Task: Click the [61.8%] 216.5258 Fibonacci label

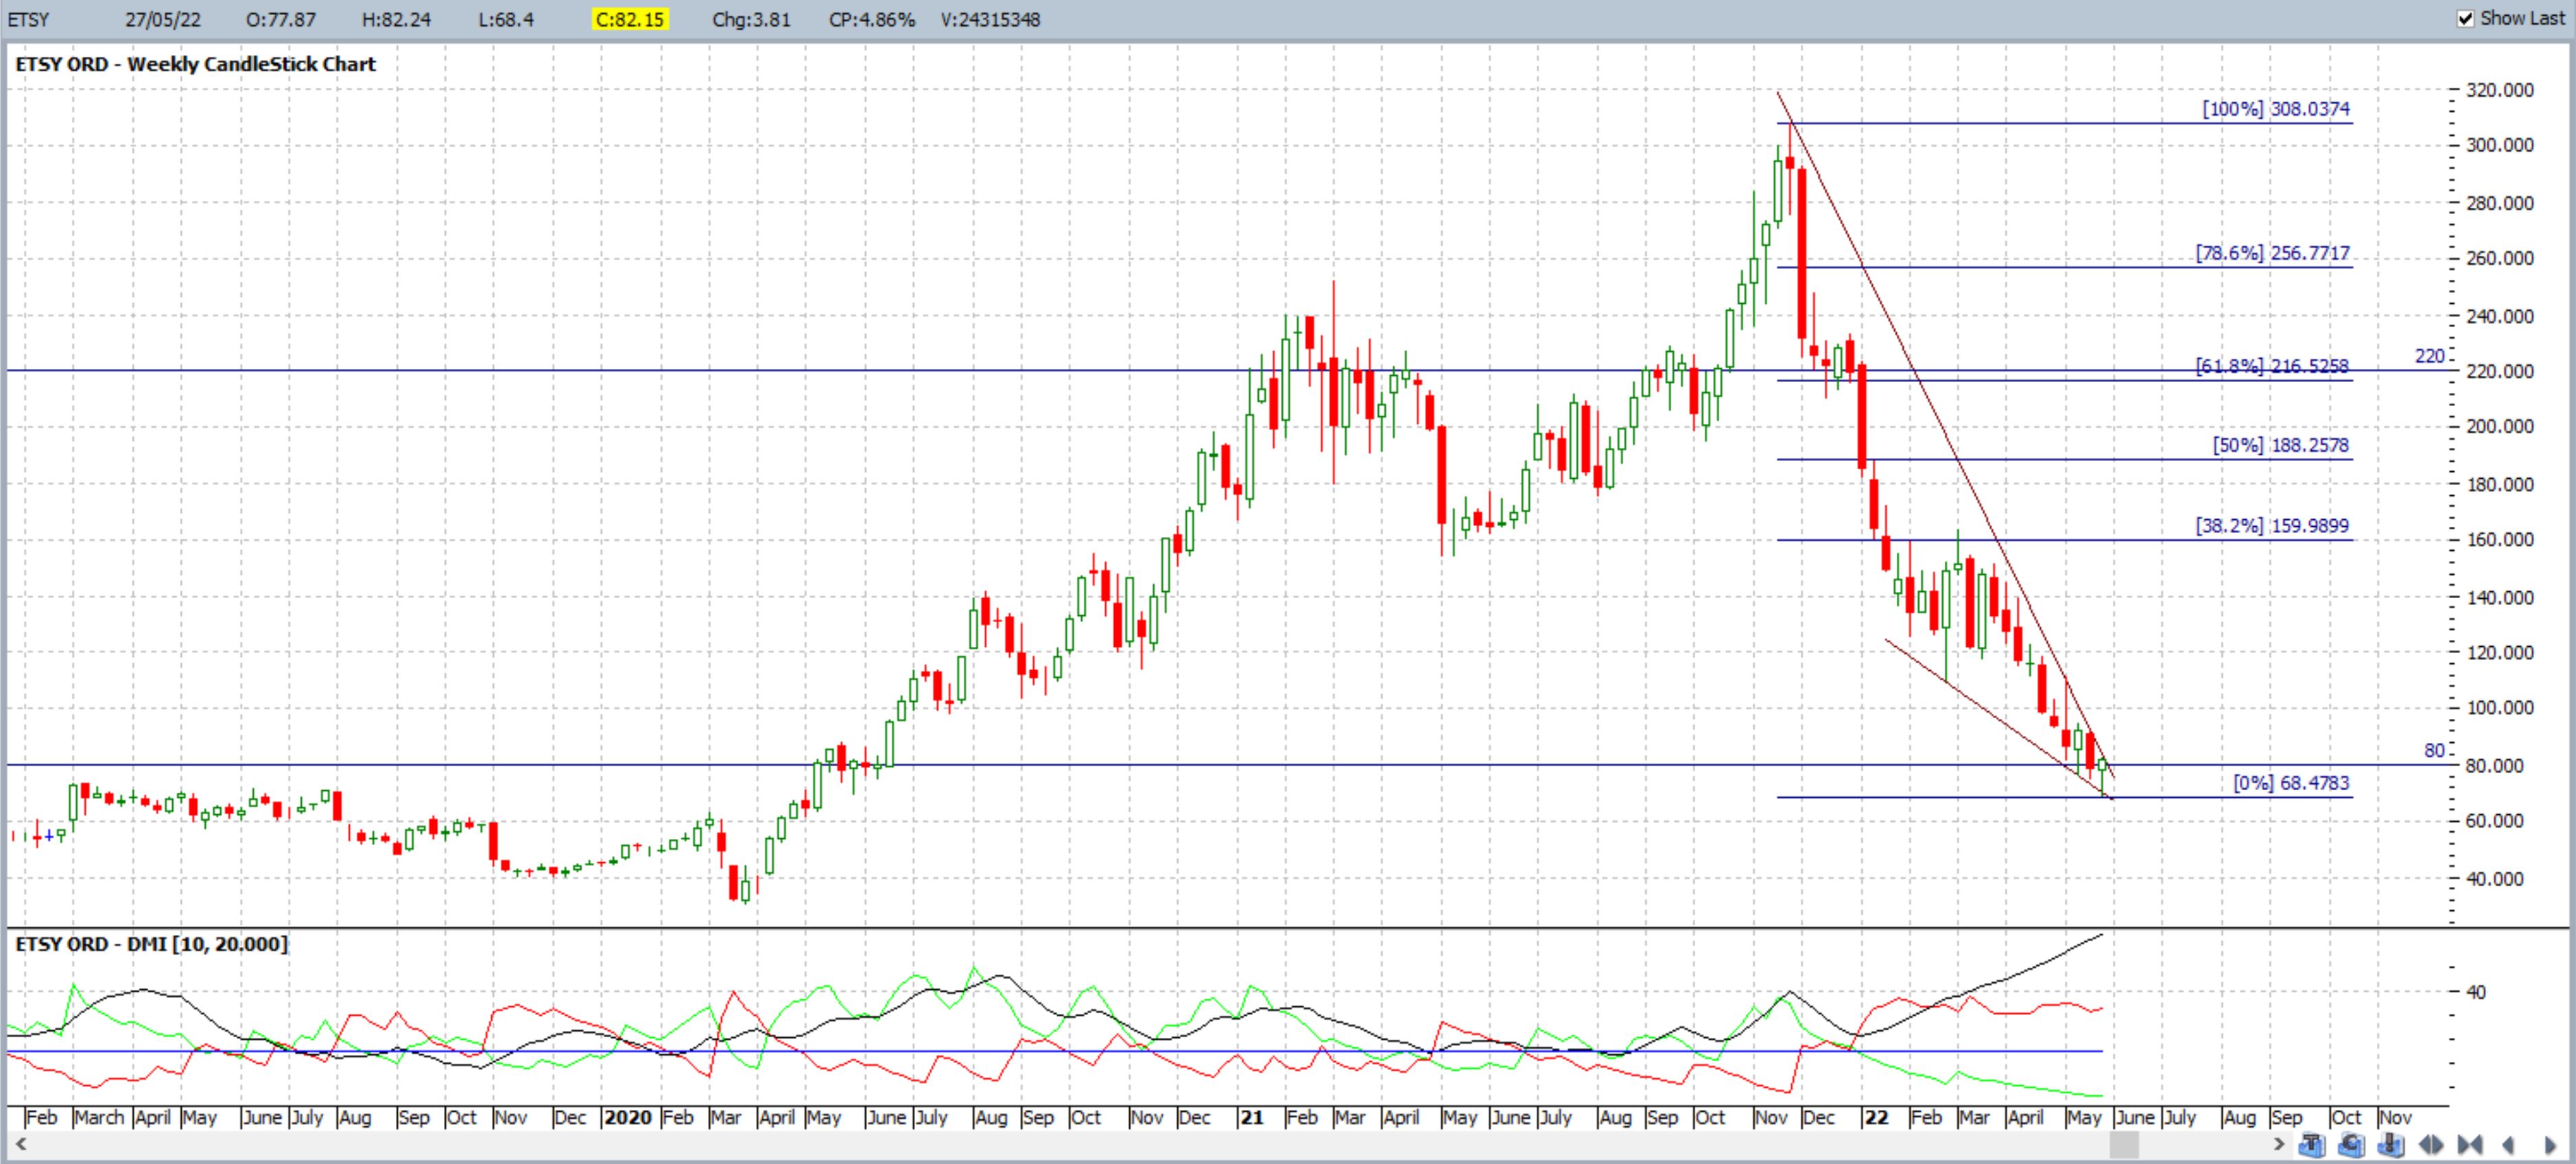Action: point(2272,366)
